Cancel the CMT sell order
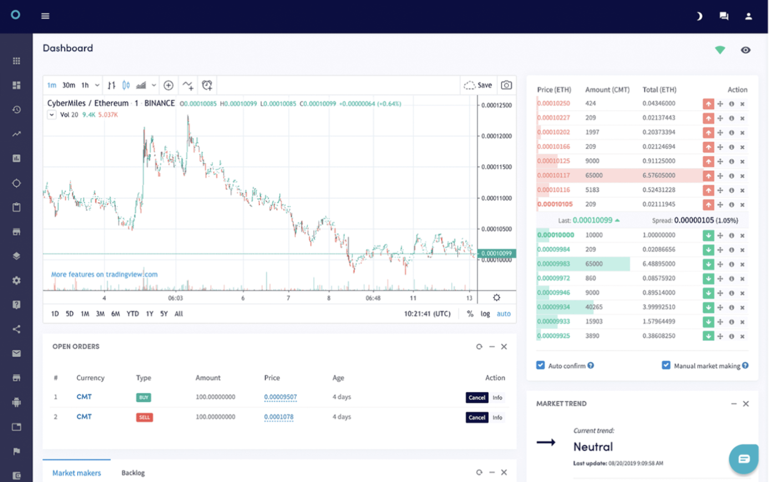Viewport: 769px width, 482px height. click(x=477, y=417)
